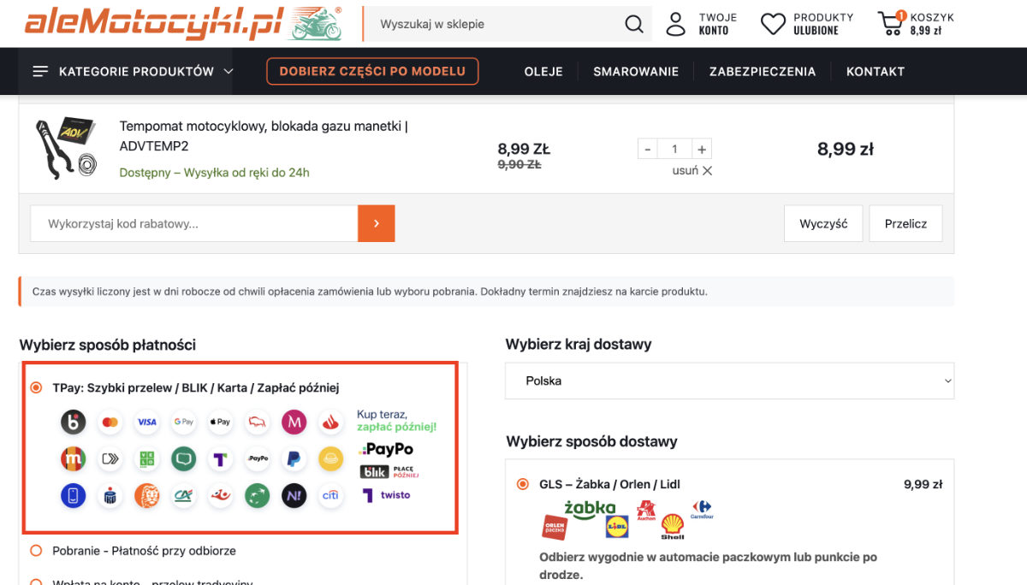Click the Tempomat product thumbnail image
1027x585 pixels.
point(65,149)
